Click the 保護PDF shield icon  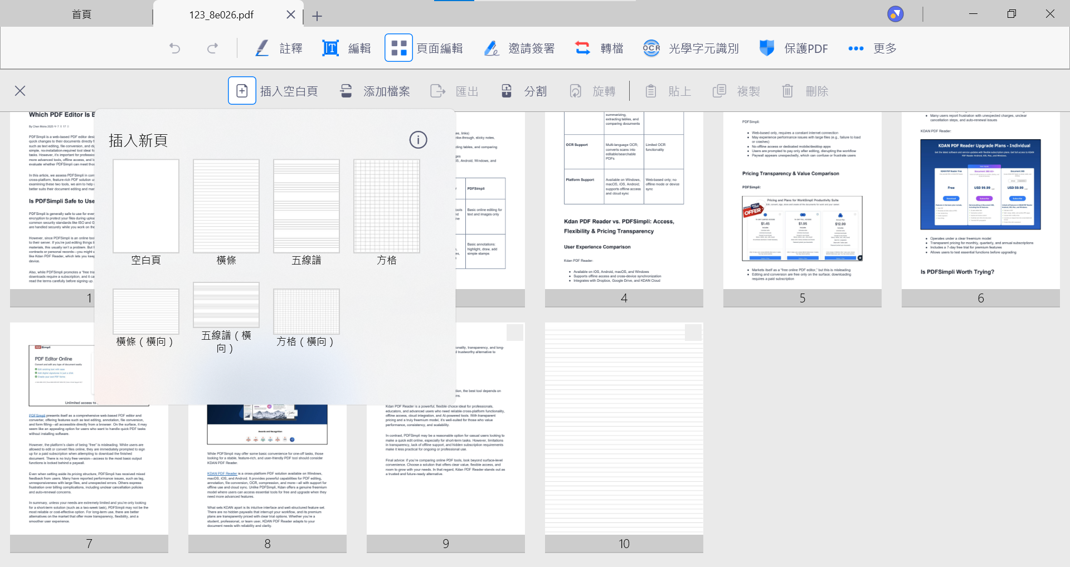[x=767, y=48]
